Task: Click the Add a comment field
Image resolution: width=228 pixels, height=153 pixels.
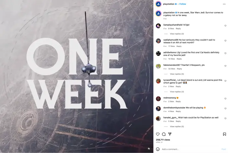Action: pos(191,149)
